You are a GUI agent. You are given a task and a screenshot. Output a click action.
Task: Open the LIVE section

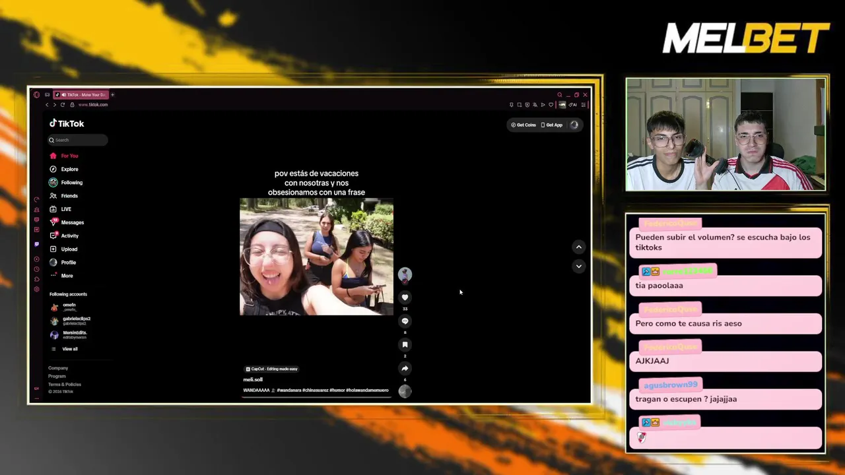(61, 209)
